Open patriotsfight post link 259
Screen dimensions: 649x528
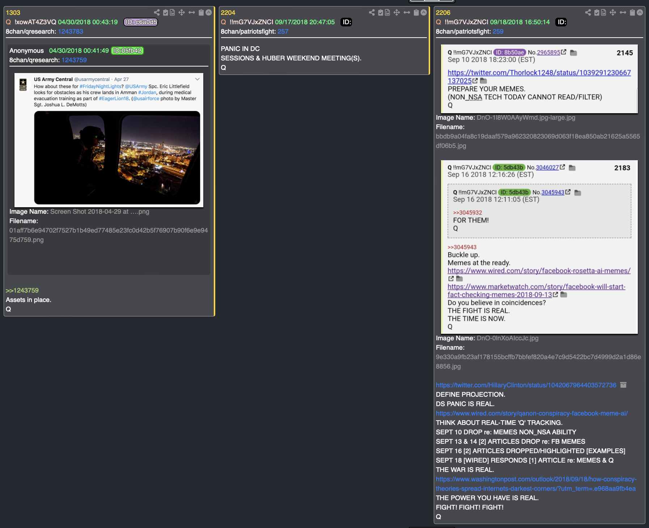[x=498, y=31]
